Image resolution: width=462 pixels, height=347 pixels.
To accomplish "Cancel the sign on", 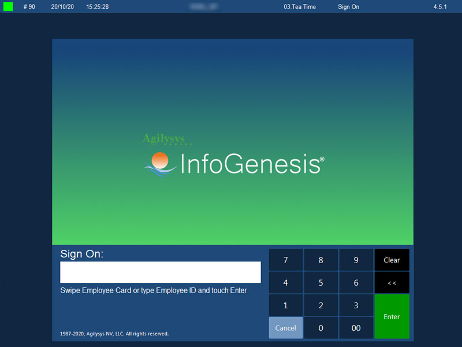I will pos(285,328).
